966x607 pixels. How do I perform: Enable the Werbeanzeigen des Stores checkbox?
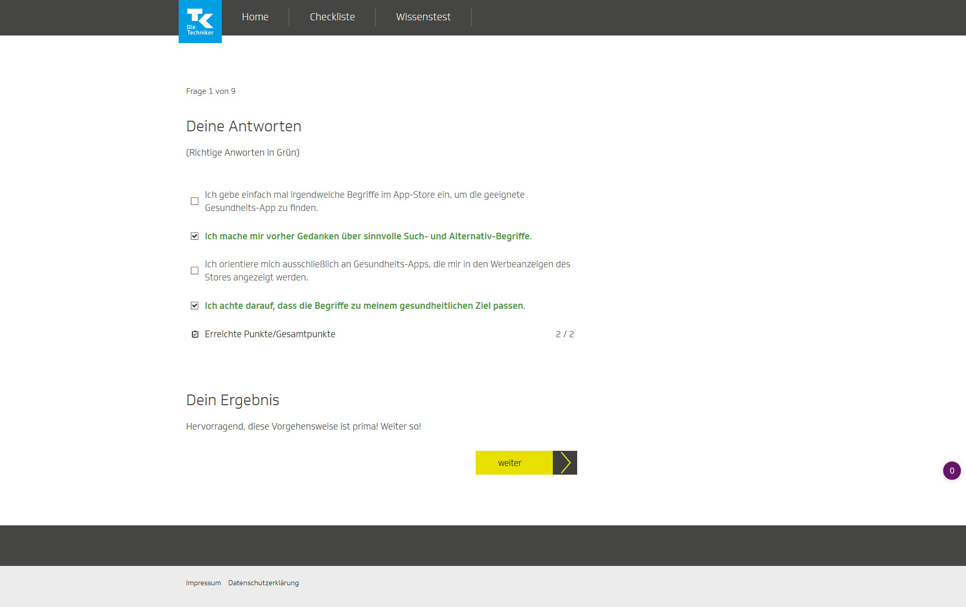194,271
